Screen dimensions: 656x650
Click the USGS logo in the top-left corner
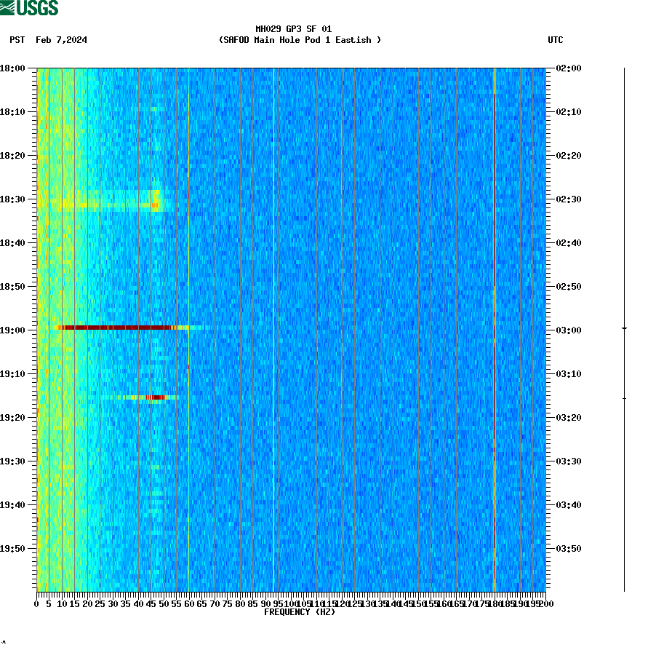29,7
